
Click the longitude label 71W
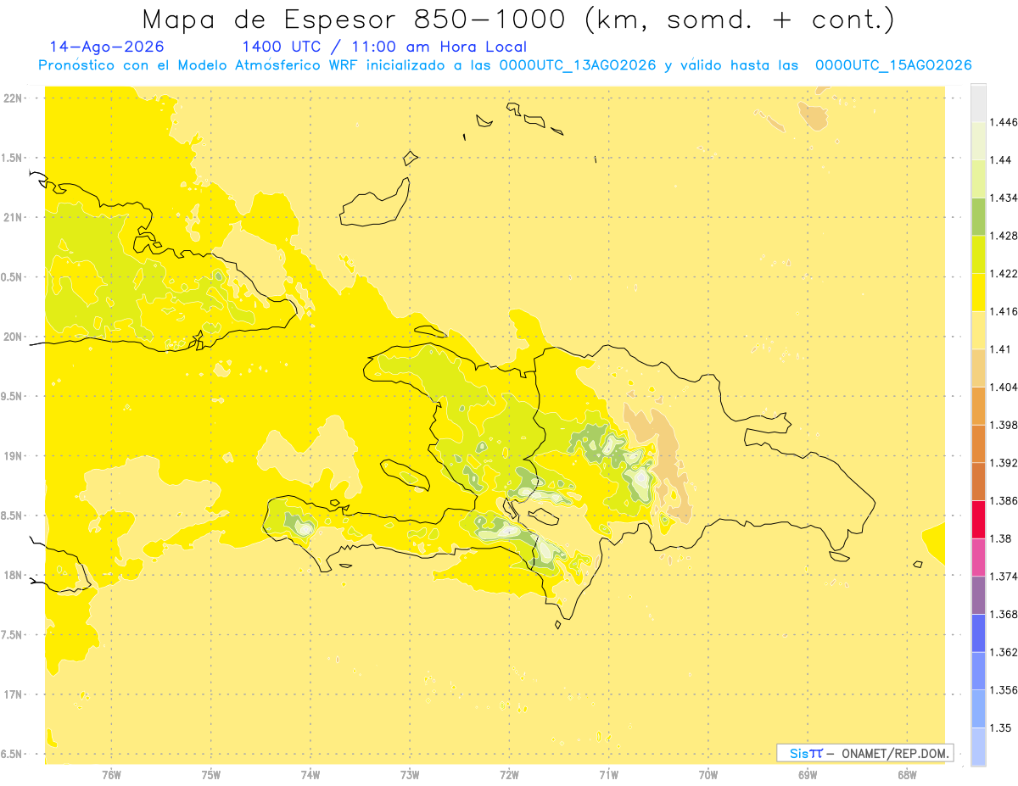[x=608, y=775]
